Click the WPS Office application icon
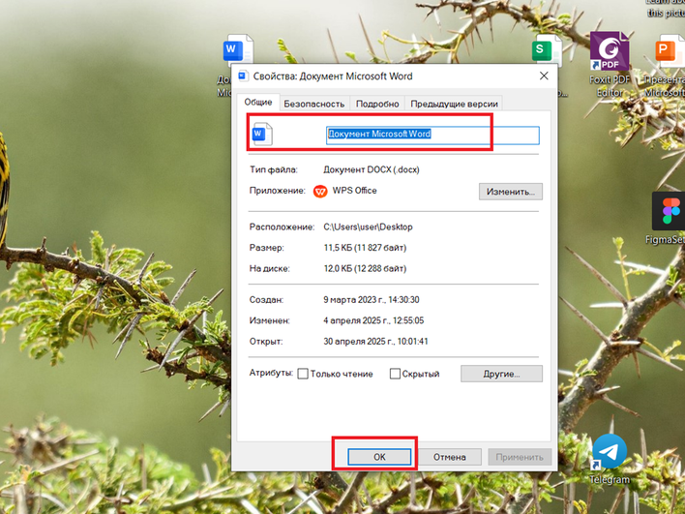The width and height of the screenshot is (685, 514). 320,192
